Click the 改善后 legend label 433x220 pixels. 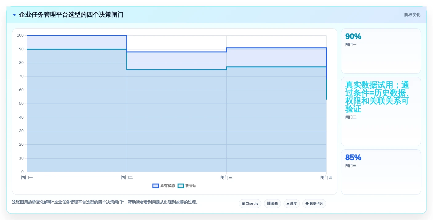191,186
